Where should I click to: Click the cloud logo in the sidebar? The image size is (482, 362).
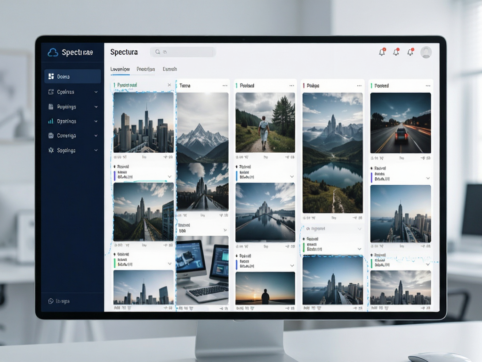click(x=53, y=53)
